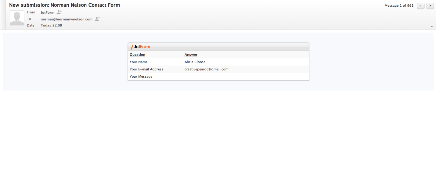This screenshot has height=178, width=436.
Task: Select the name Alicia Cloose
Action: [195, 62]
